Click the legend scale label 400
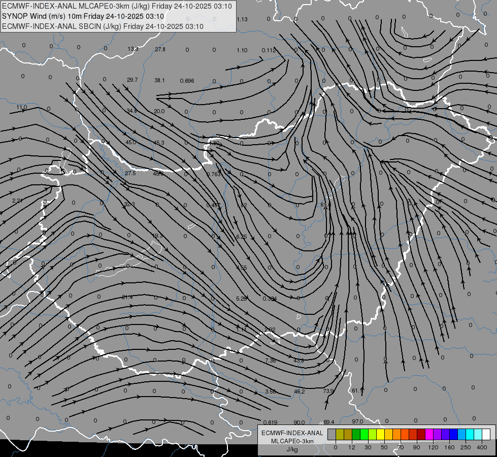 click(482, 447)
